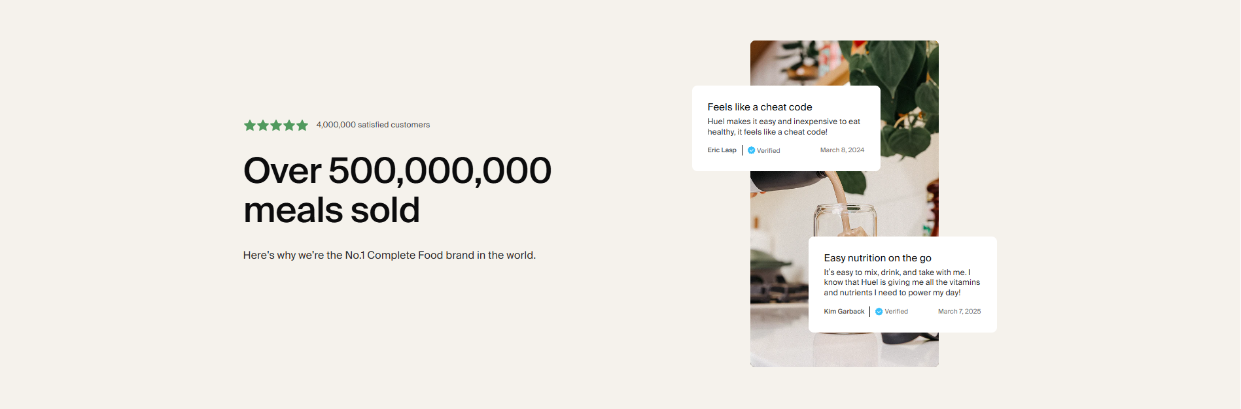The image size is (1241, 409).
Task: Click the "Huel makes it easy and inexpensive" review text
Action: (x=784, y=127)
